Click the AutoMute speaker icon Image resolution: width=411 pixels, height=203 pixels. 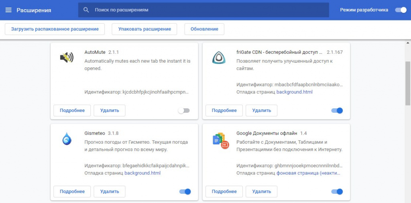67,58
